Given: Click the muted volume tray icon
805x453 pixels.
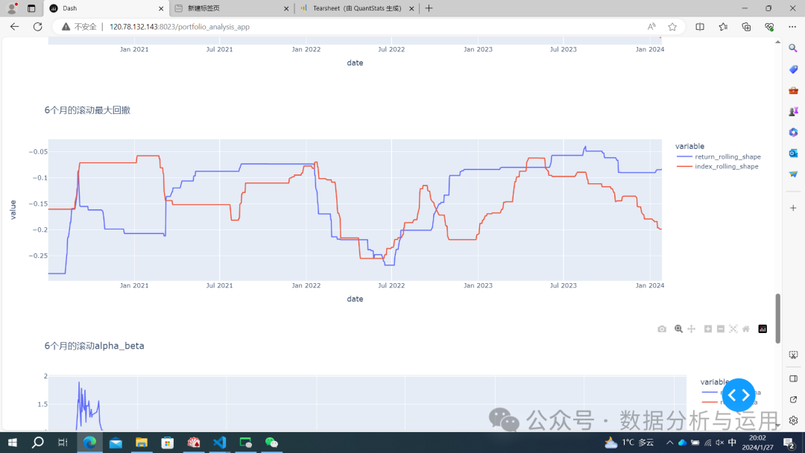Looking at the screenshot, I should pos(720,443).
